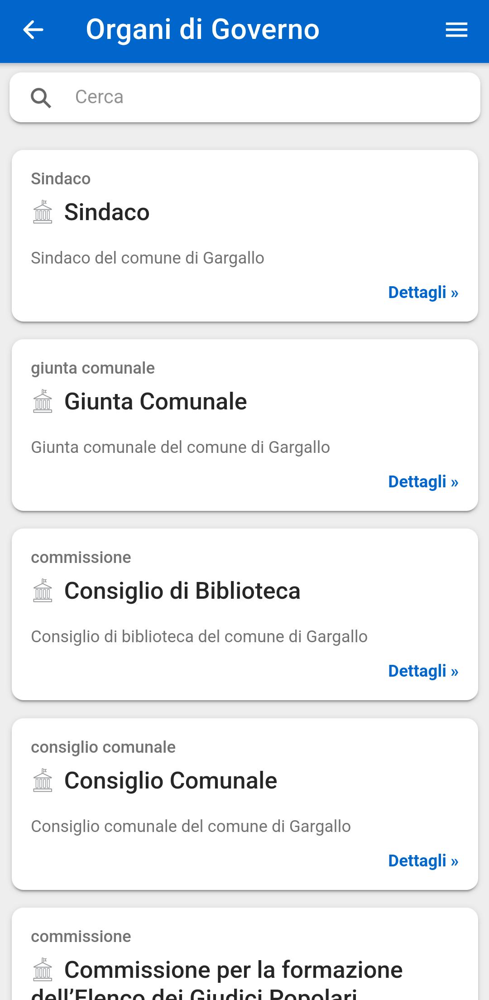Click the search magnifier icon
Viewport: 489px width, 1000px height.
click(x=41, y=98)
